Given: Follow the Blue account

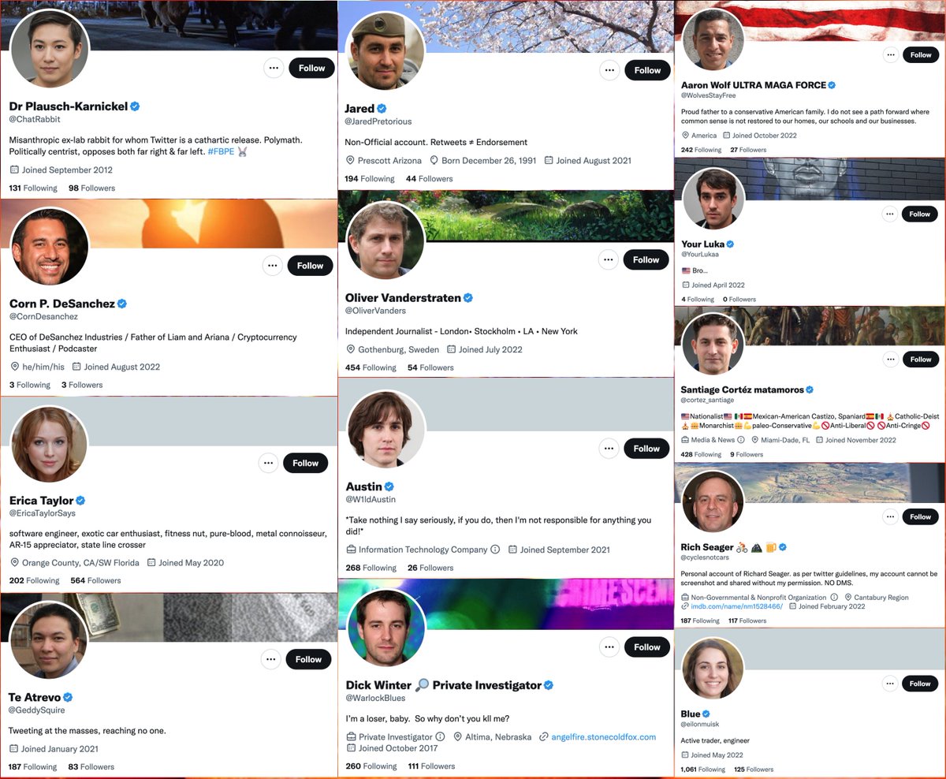Looking at the screenshot, I should tap(920, 684).
